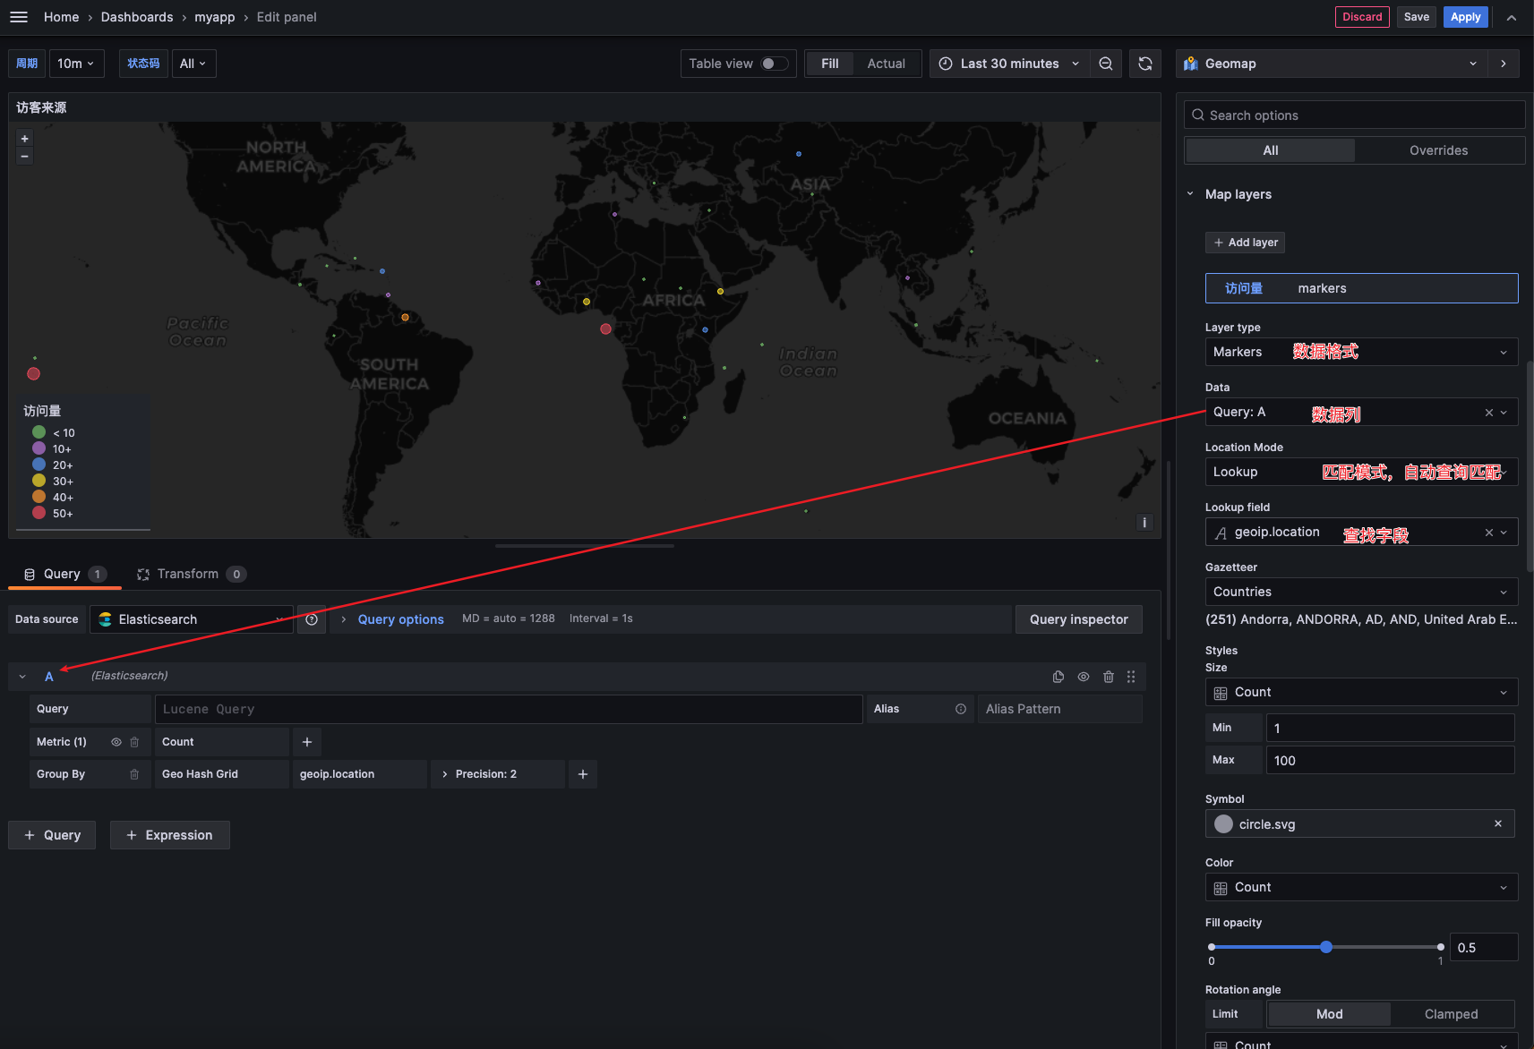
Task: Toggle the Table view switch
Action: click(x=774, y=64)
